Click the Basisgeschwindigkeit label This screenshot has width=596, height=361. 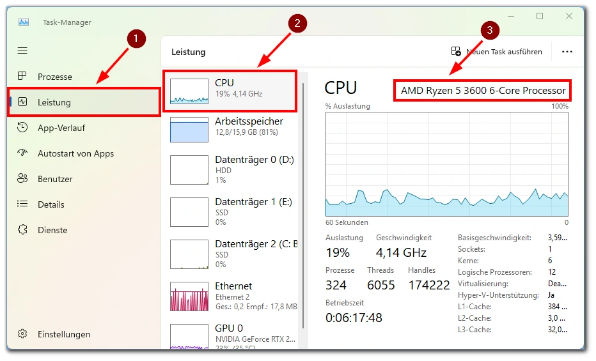[494, 238]
